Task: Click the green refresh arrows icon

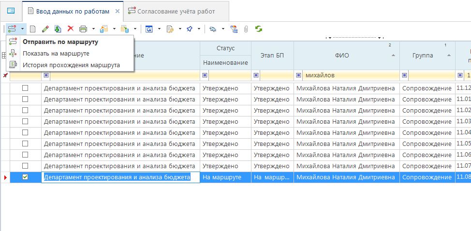Action: pyautogui.click(x=259, y=29)
